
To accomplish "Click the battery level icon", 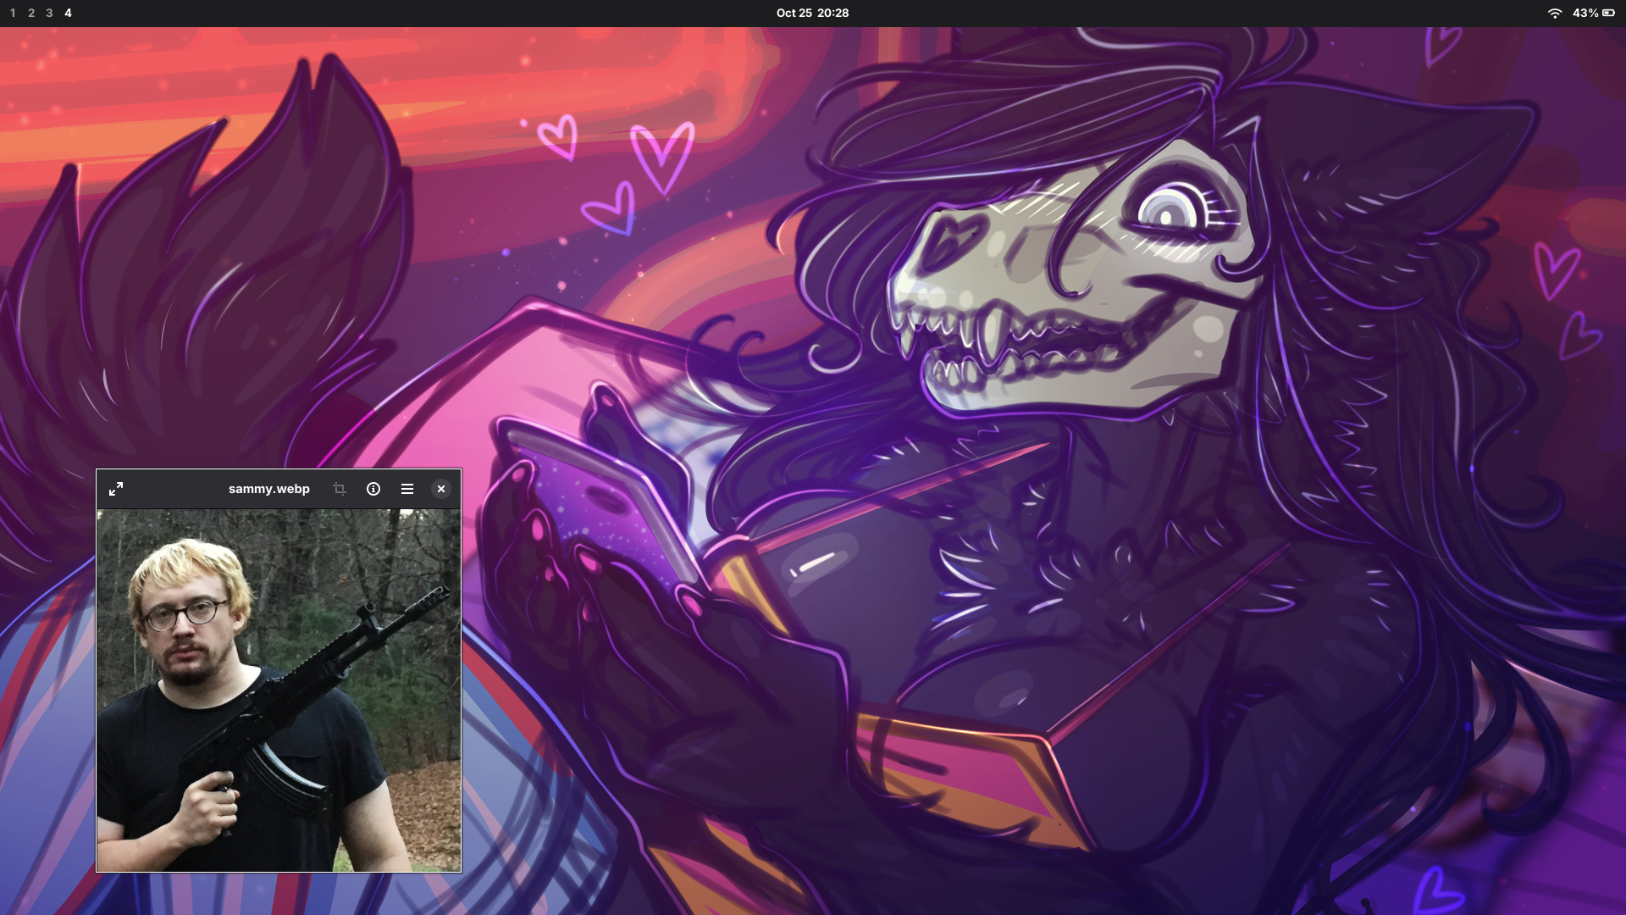I will click(1608, 13).
